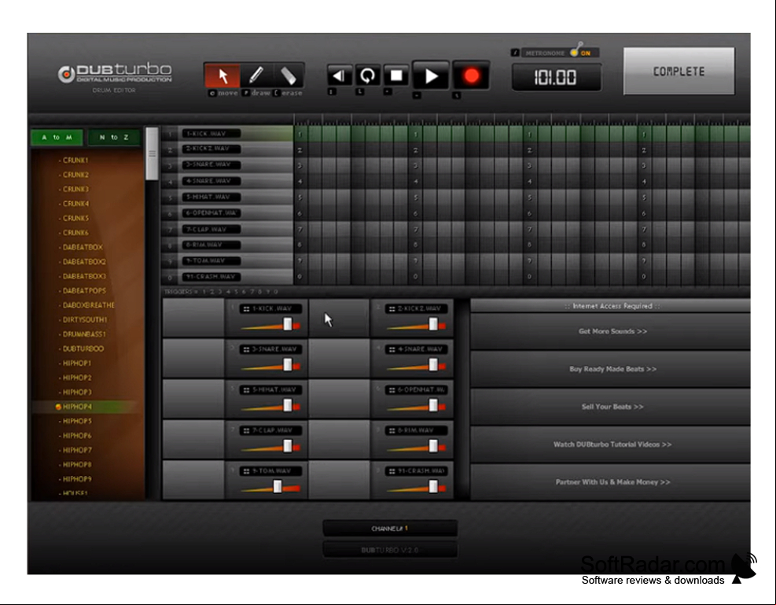Select the DABEATPOPS drum kit
Viewport: 776px width, 605px height.
pos(83,290)
